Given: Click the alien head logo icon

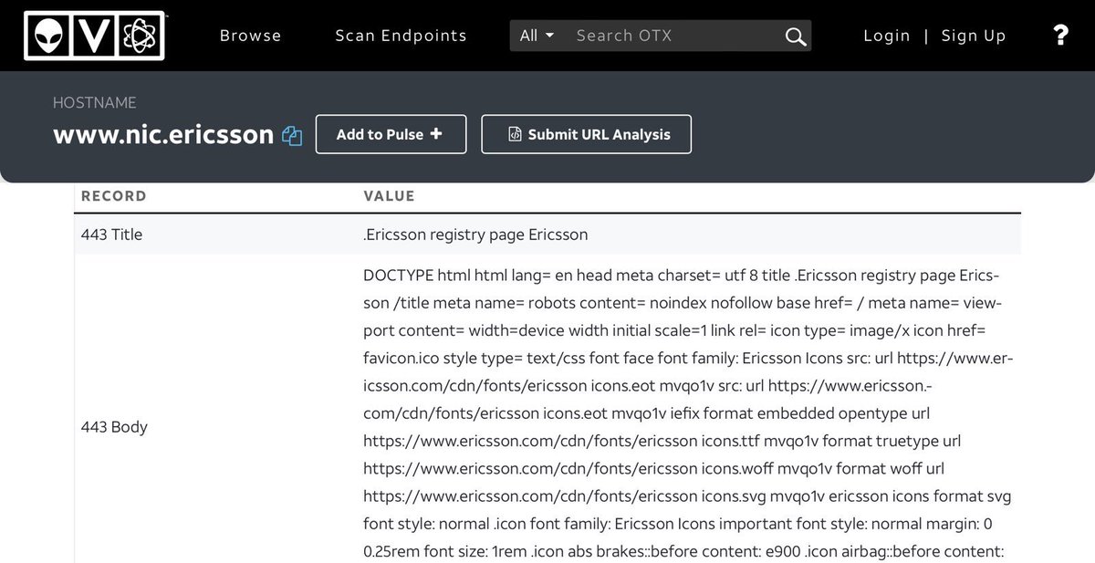Looking at the screenshot, I should [53, 36].
